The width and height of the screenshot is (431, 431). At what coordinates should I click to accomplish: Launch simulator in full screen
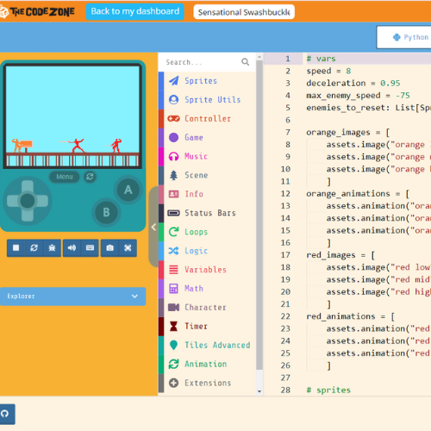tap(128, 247)
